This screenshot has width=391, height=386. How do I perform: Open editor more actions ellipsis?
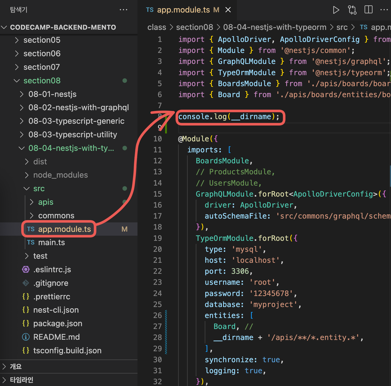click(384, 10)
